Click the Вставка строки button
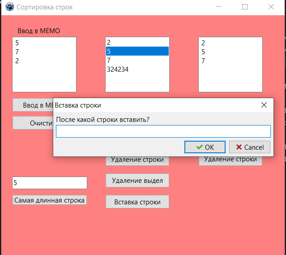Image resolution: width=286 pixels, height=255 pixels. (x=137, y=202)
